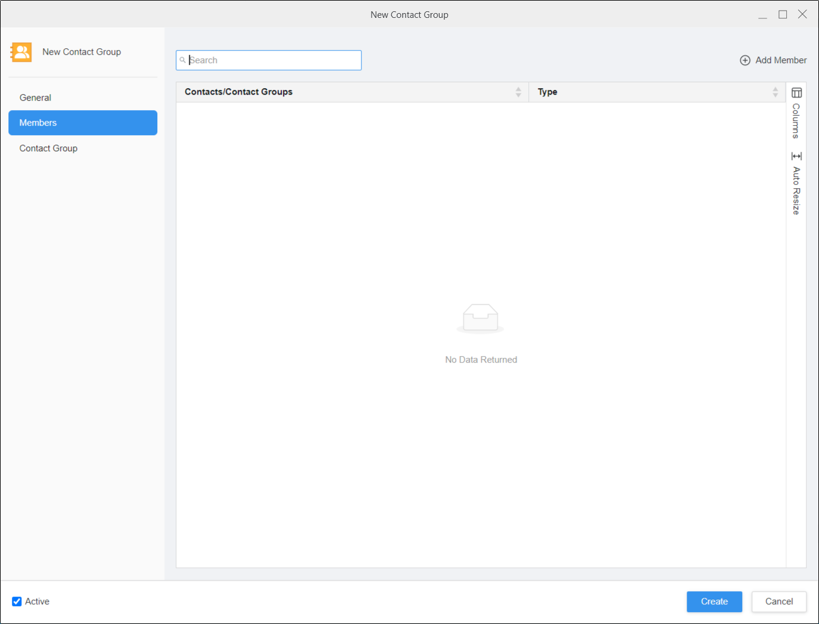
Task: Sort by Contacts/Contact Groups column arrows
Action: pos(518,92)
